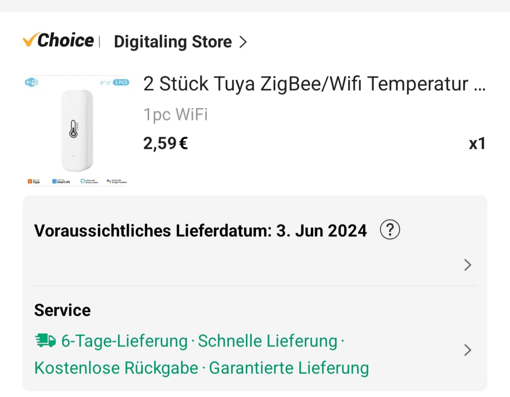Tap the 1pc WiFi variant label

pyautogui.click(x=175, y=115)
